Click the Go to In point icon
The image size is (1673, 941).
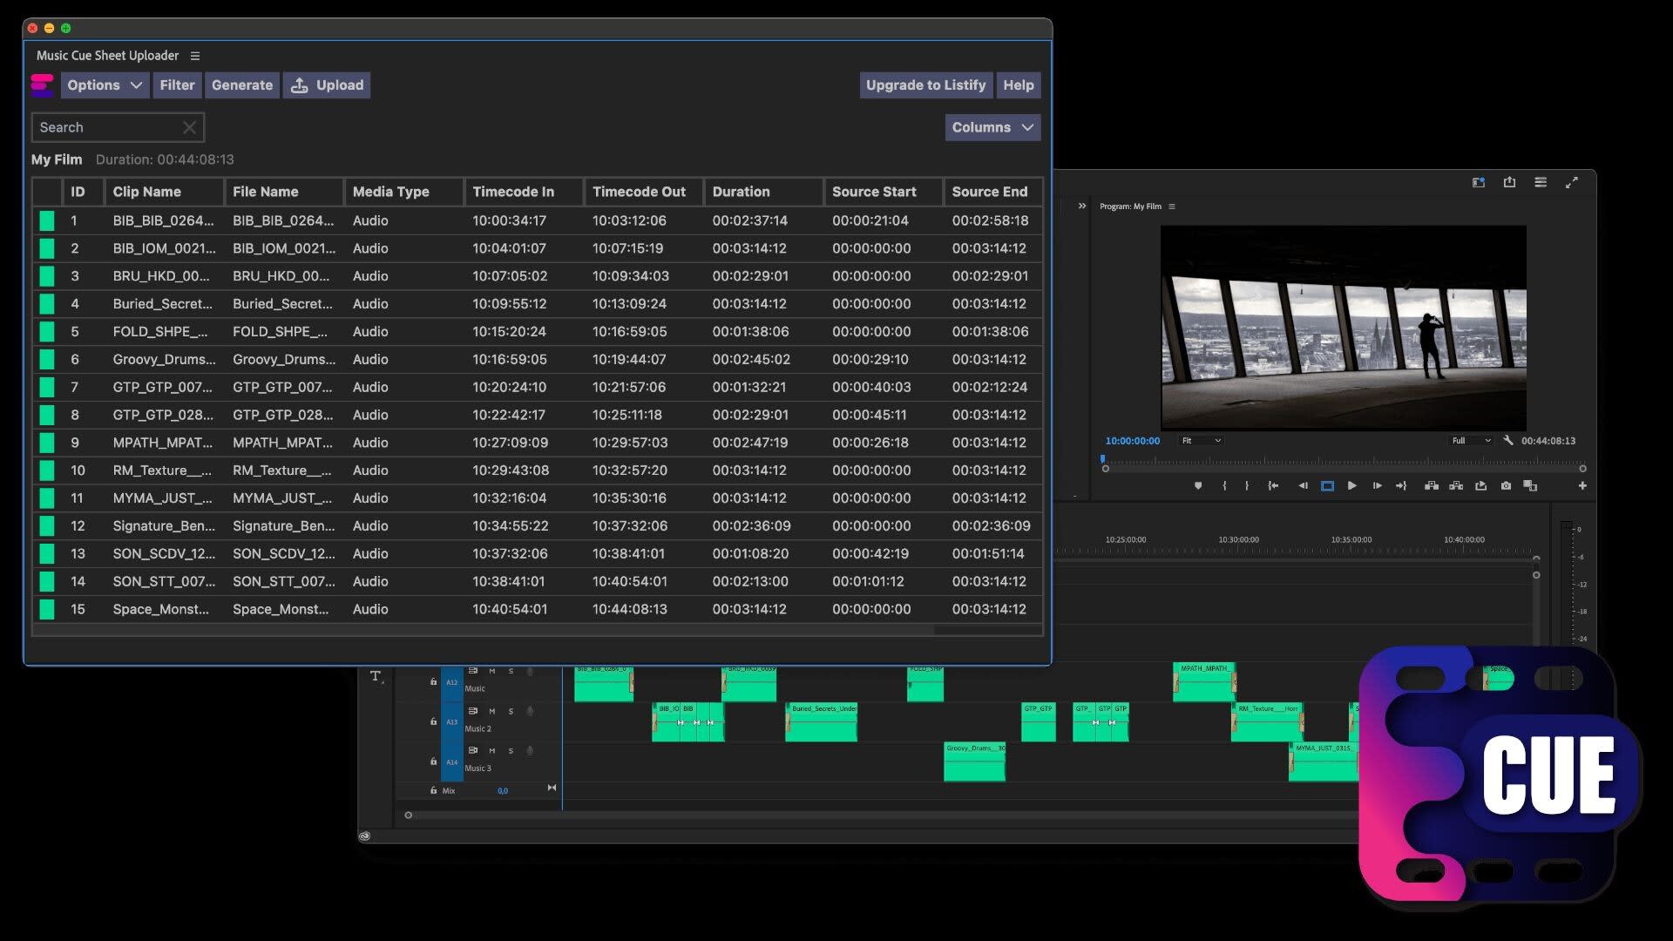1273,486
